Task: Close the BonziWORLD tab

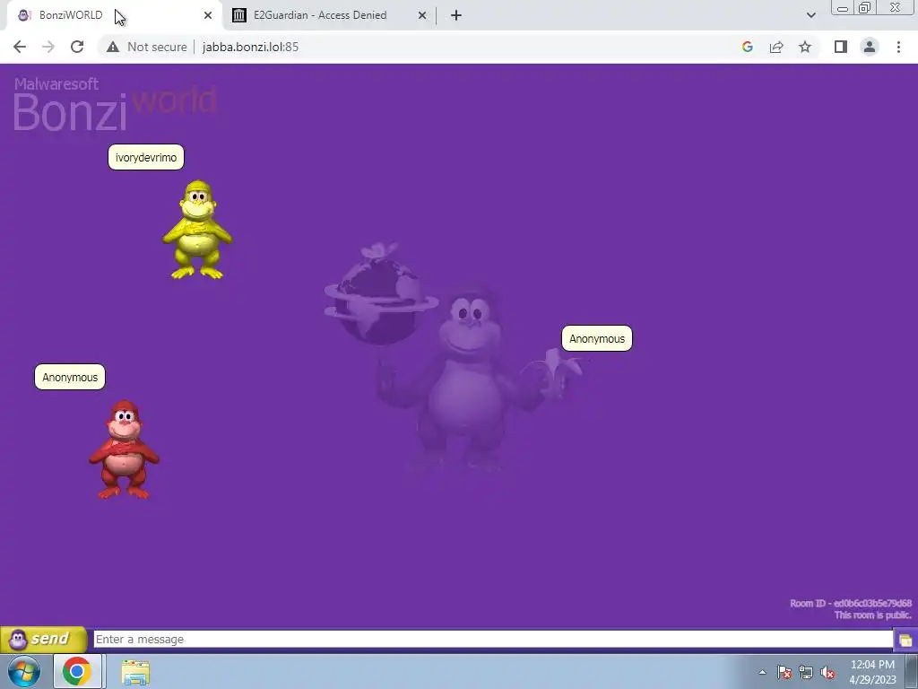Action: click(x=208, y=15)
